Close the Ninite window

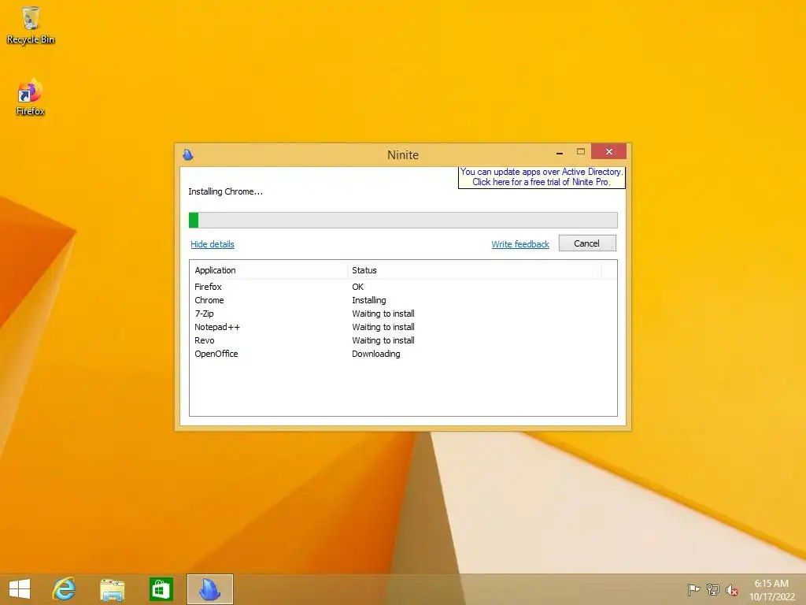click(608, 151)
